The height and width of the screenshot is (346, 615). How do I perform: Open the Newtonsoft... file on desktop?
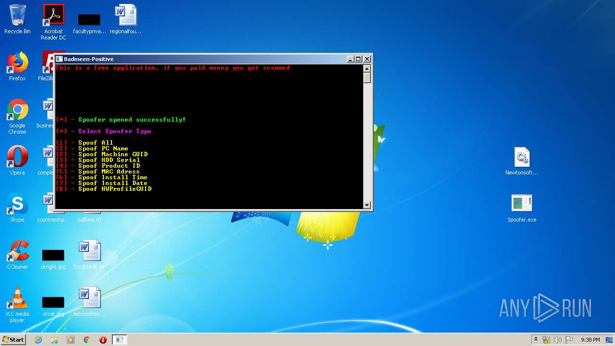click(522, 161)
